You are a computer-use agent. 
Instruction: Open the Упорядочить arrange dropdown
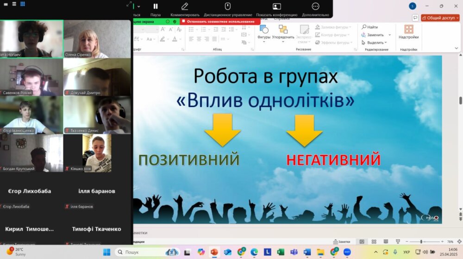pyautogui.click(x=283, y=33)
